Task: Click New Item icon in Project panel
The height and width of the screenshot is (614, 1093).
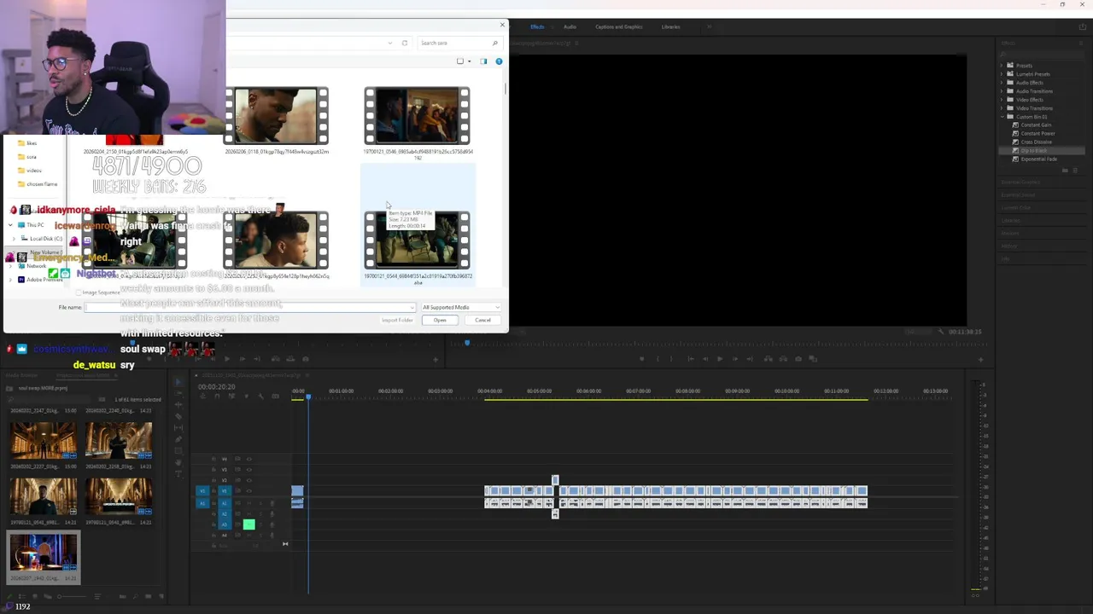Action: click(147, 596)
